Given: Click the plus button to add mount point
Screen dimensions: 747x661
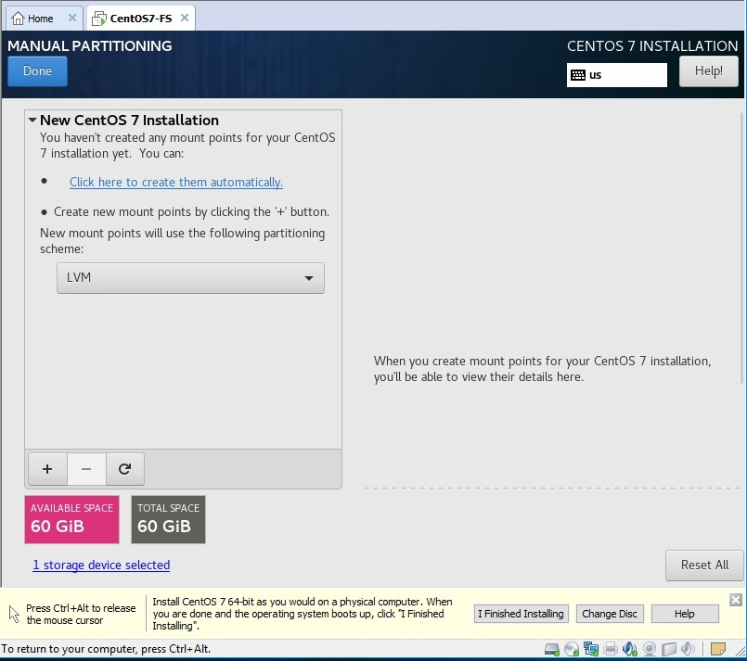Looking at the screenshot, I should point(47,469).
